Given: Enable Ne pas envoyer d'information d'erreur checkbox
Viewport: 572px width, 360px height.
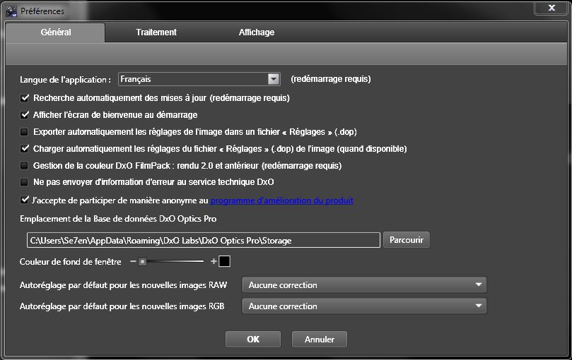Looking at the screenshot, I should coord(24,182).
